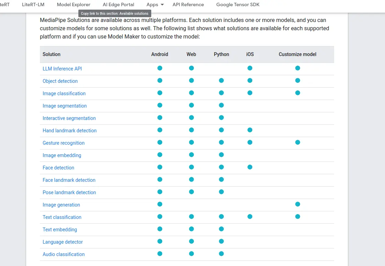Screen dimensions: 385x266
Task: Click the iOS dot for Gesture recognition
Action: tap(250, 142)
